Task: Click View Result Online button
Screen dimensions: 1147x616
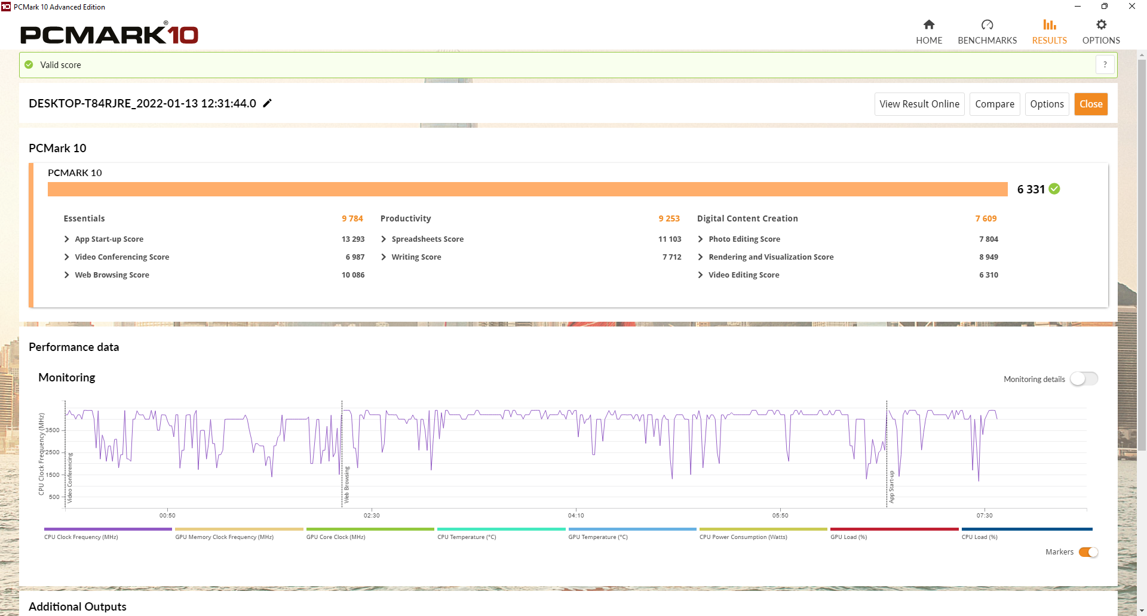Action: [919, 104]
